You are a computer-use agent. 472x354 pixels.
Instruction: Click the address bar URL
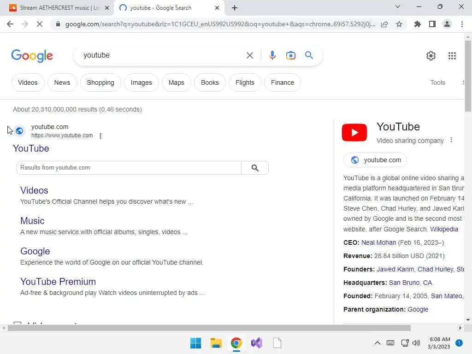point(220,24)
